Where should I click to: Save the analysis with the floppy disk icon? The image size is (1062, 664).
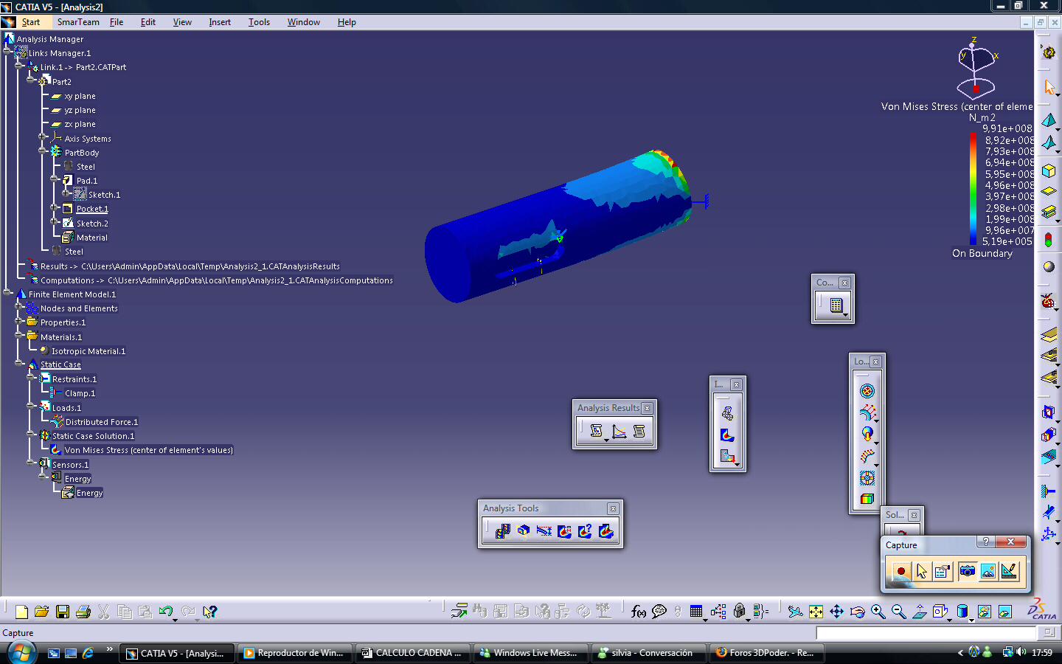tap(63, 612)
